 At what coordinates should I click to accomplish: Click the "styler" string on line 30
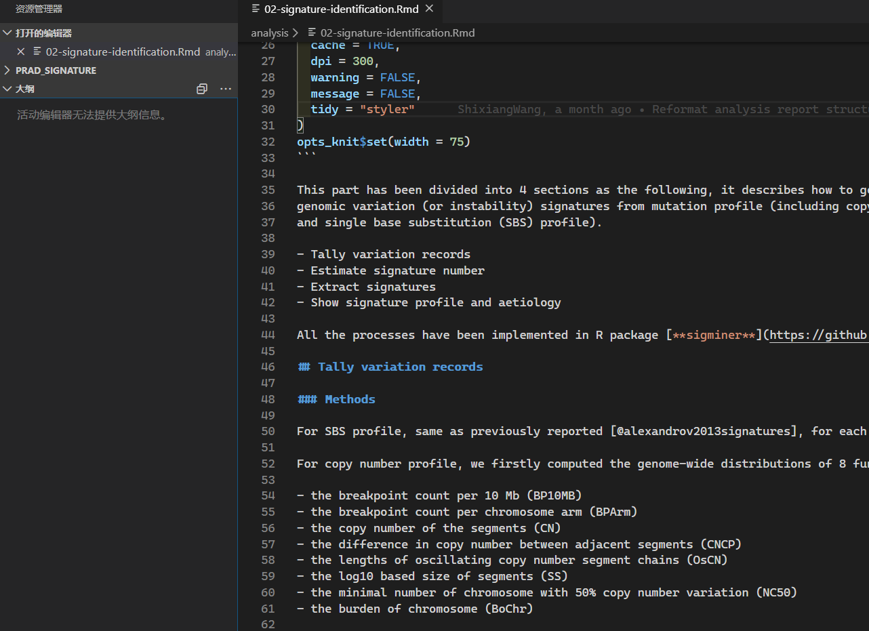[x=388, y=109]
